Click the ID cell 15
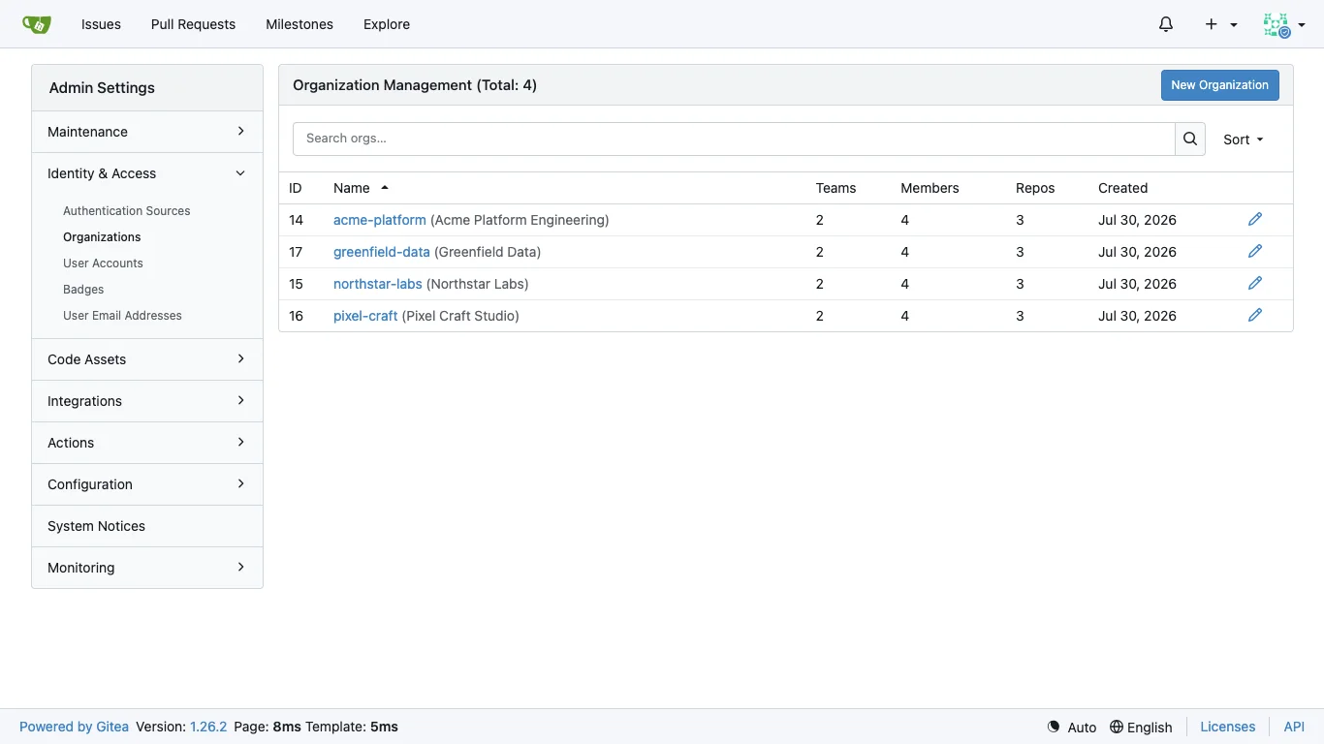1324x744 pixels. click(297, 284)
